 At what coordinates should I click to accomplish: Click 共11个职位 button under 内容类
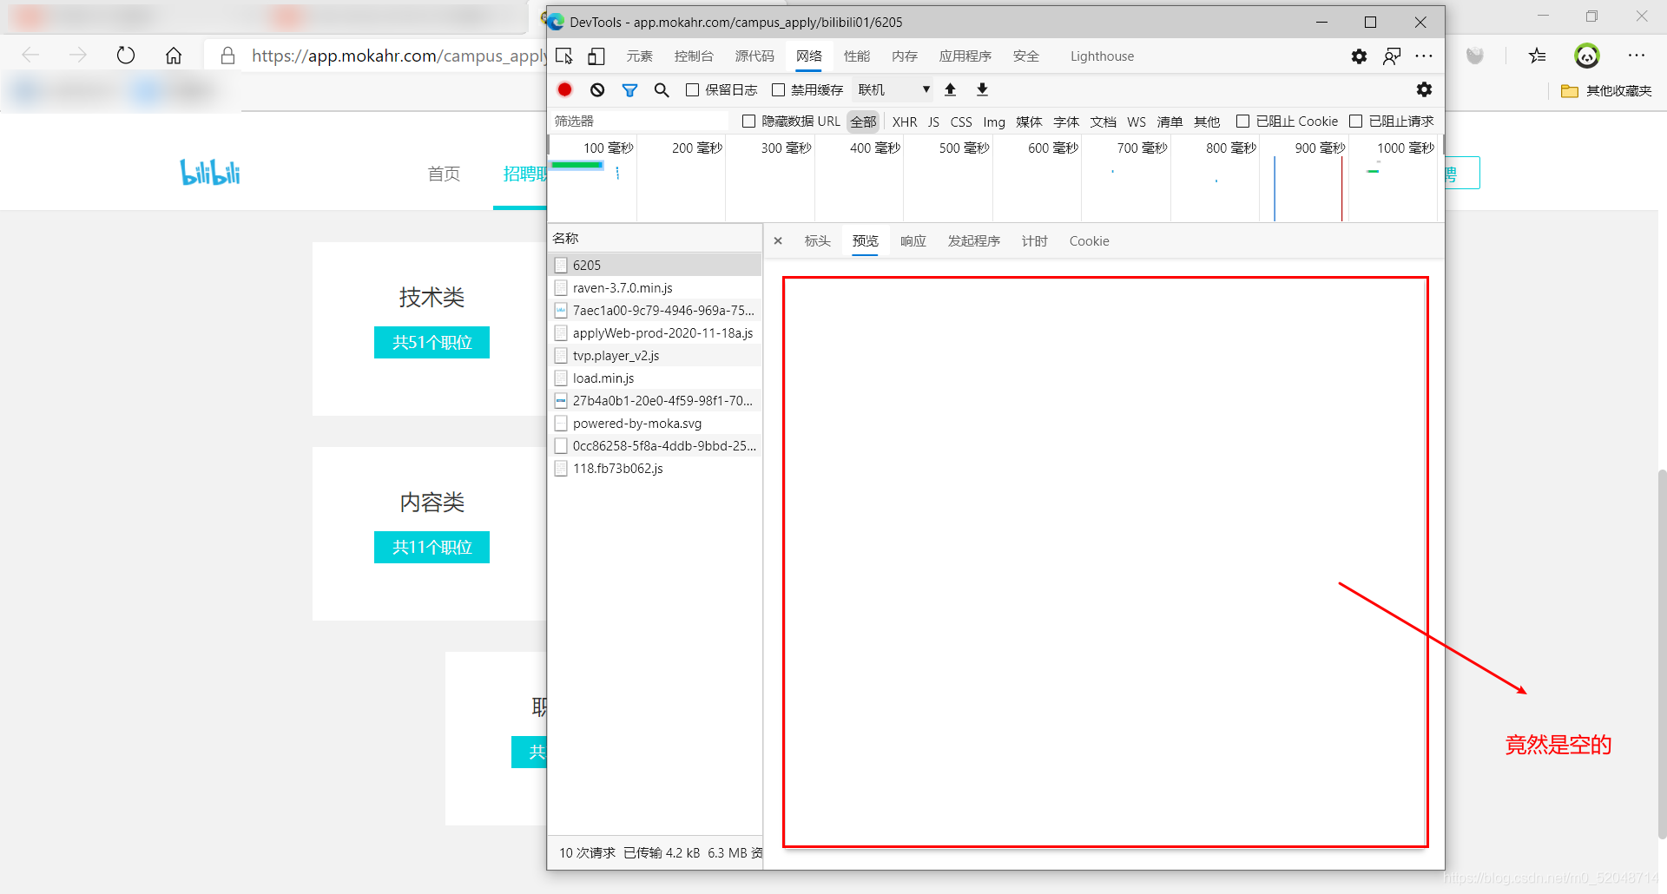[x=432, y=547]
